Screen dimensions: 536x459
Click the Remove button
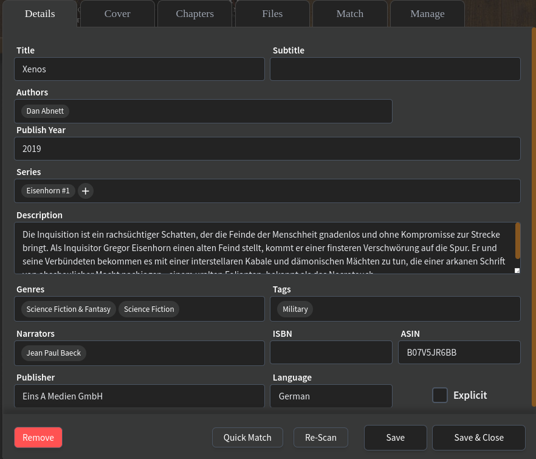38,437
